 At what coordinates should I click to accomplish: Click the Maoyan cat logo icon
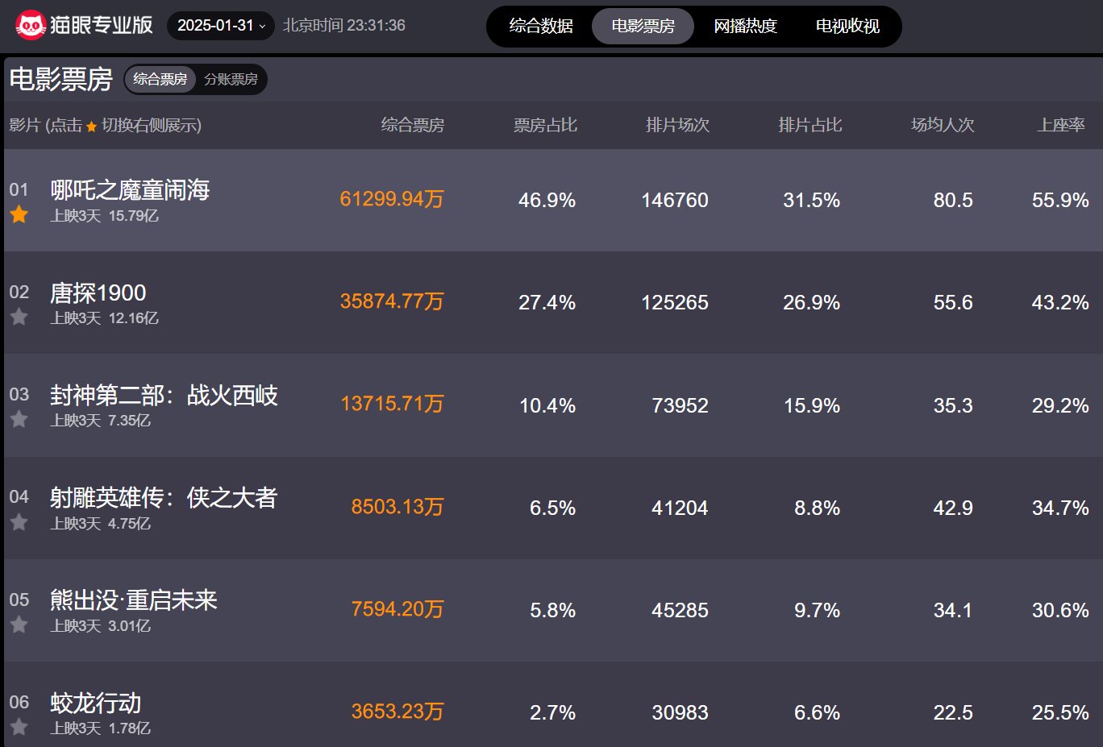31,25
